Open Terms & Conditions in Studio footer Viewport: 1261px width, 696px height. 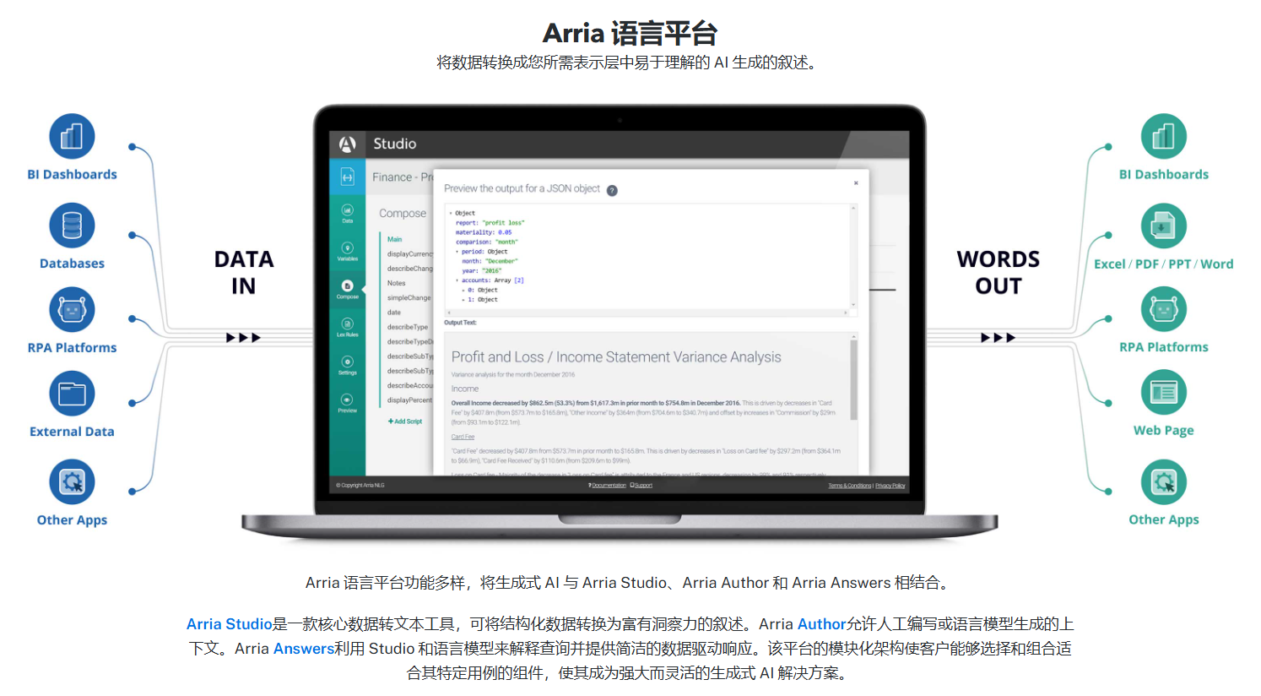click(x=849, y=486)
